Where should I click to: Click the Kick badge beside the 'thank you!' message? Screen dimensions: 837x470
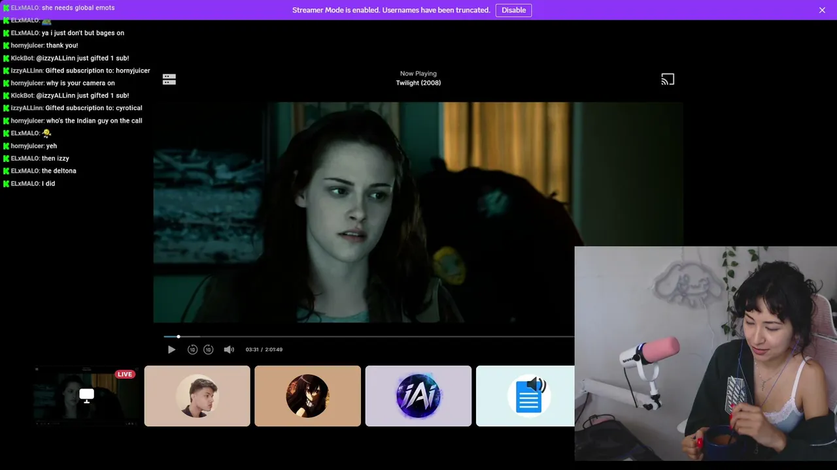click(x=6, y=46)
